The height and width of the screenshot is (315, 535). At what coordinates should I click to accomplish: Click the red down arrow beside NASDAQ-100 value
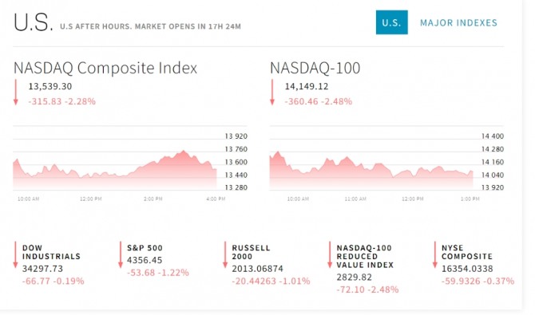[x=272, y=93]
